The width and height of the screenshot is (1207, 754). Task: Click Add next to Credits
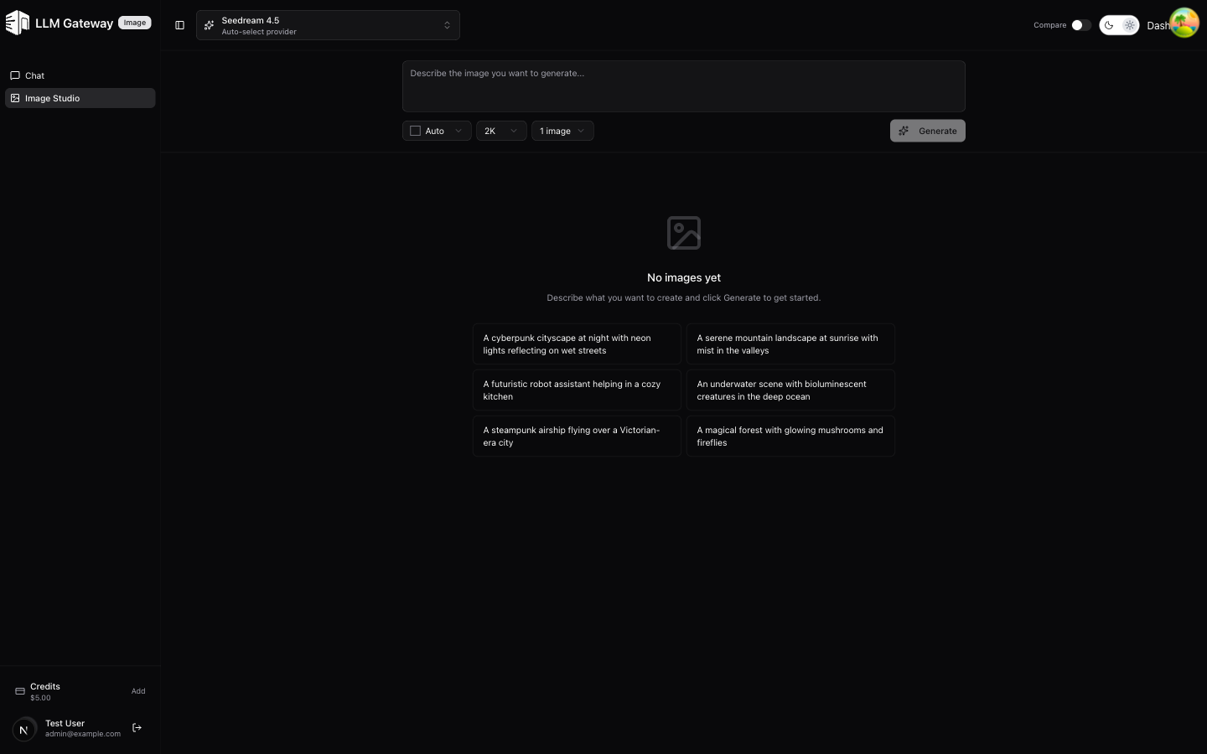[138, 691]
